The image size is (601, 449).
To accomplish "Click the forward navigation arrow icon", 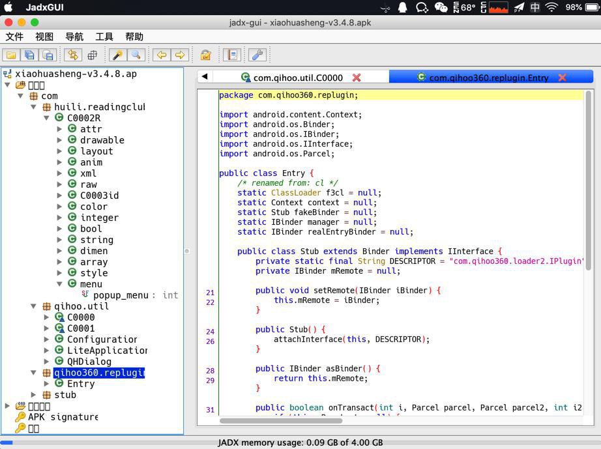I will point(180,55).
